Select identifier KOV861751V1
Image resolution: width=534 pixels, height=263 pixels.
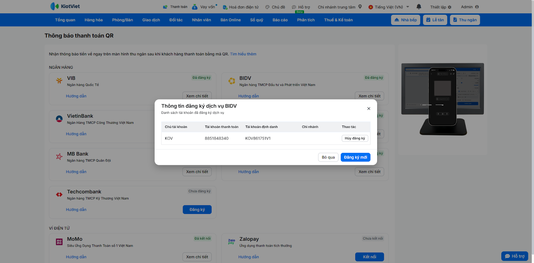pos(258,139)
